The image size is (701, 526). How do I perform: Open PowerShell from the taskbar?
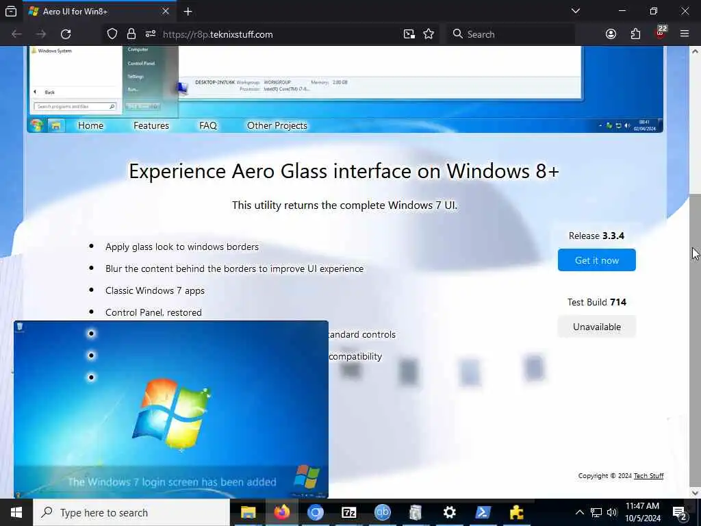pos(483,512)
